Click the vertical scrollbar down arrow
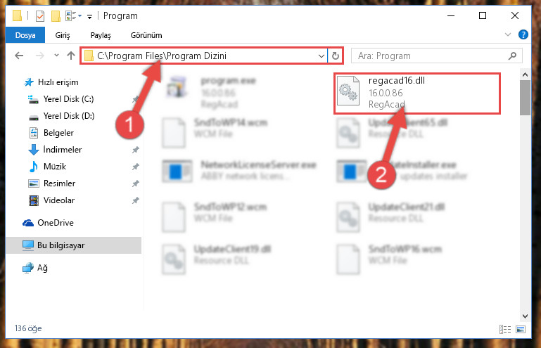This screenshot has width=541, height=348. [x=525, y=316]
